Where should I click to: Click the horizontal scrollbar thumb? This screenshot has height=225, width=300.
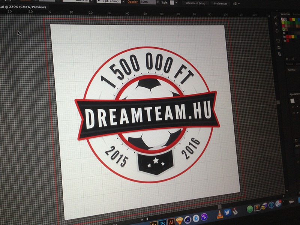(220, 207)
